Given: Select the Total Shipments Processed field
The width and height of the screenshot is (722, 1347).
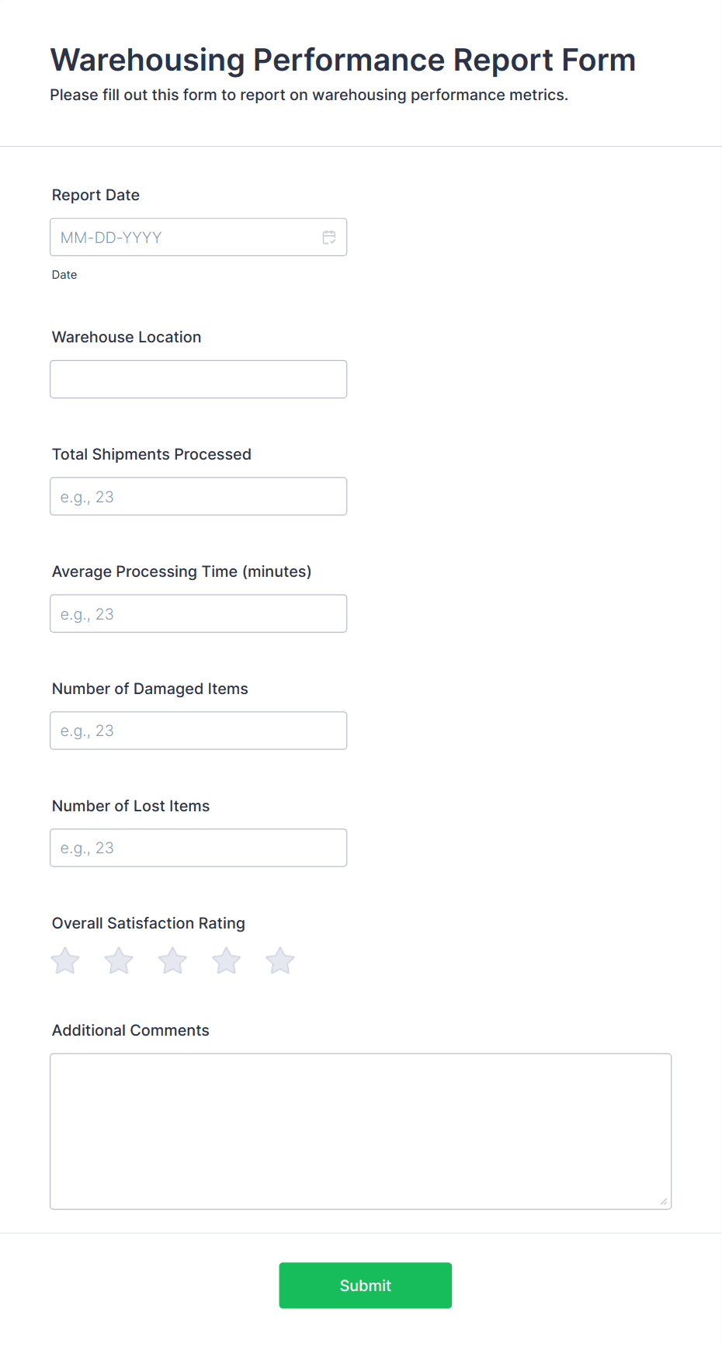Looking at the screenshot, I should pyautogui.click(x=198, y=497).
